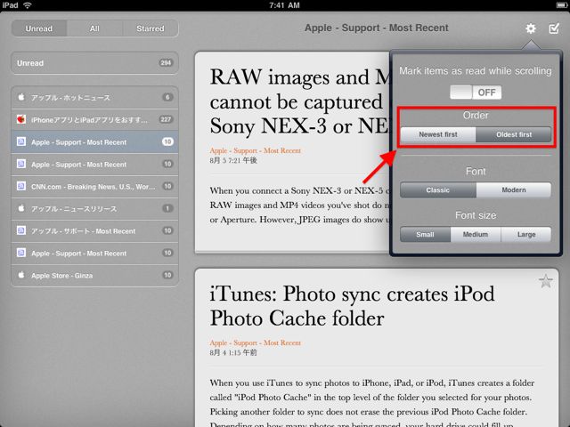Open the アップル - ニュースリリース feed

(x=94, y=208)
